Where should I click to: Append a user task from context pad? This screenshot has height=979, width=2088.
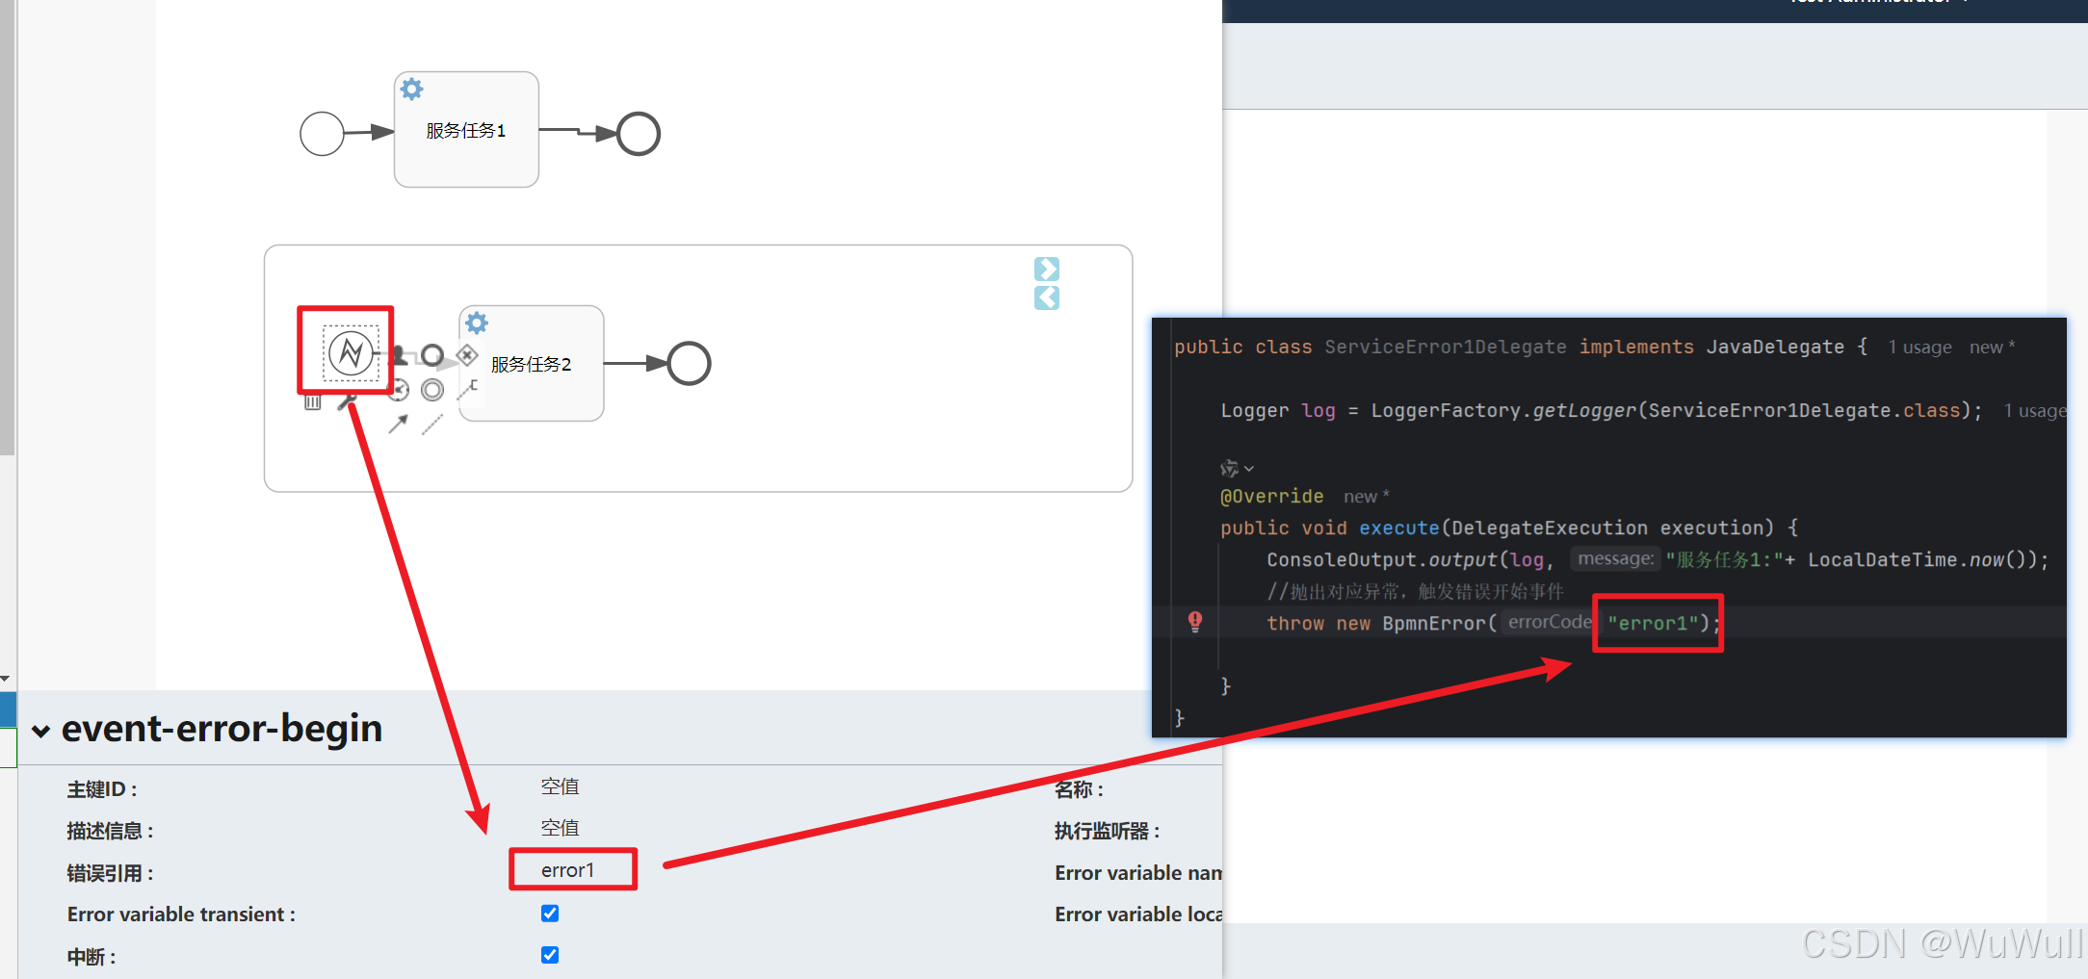(x=398, y=354)
